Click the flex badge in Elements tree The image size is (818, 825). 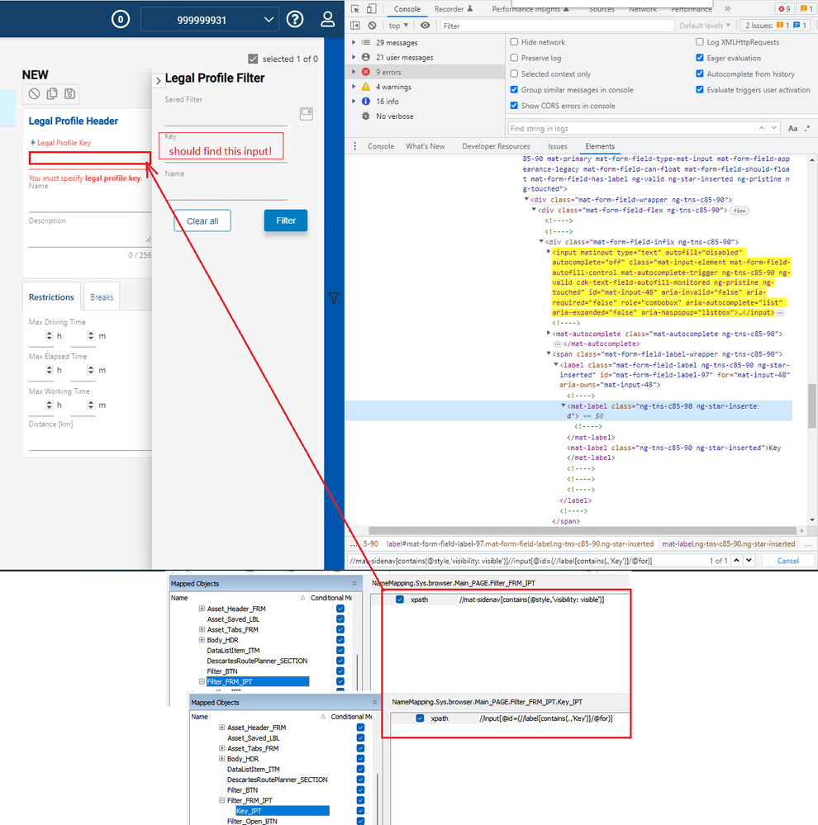click(740, 211)
